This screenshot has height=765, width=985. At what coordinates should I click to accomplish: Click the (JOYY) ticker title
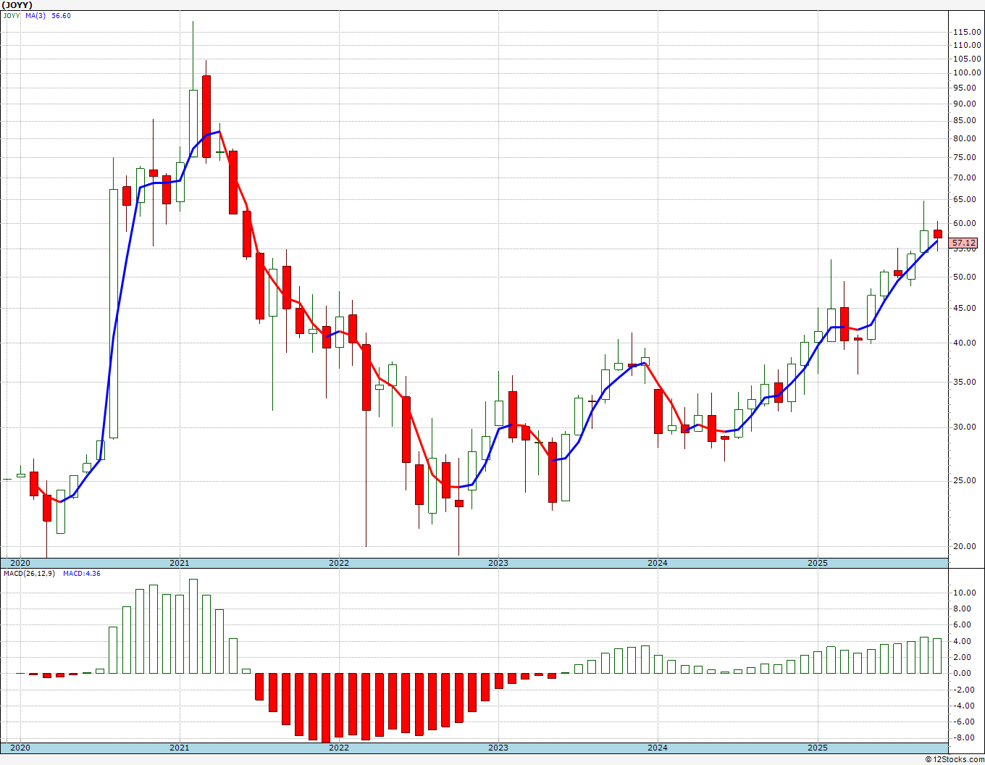coord(16,4)
